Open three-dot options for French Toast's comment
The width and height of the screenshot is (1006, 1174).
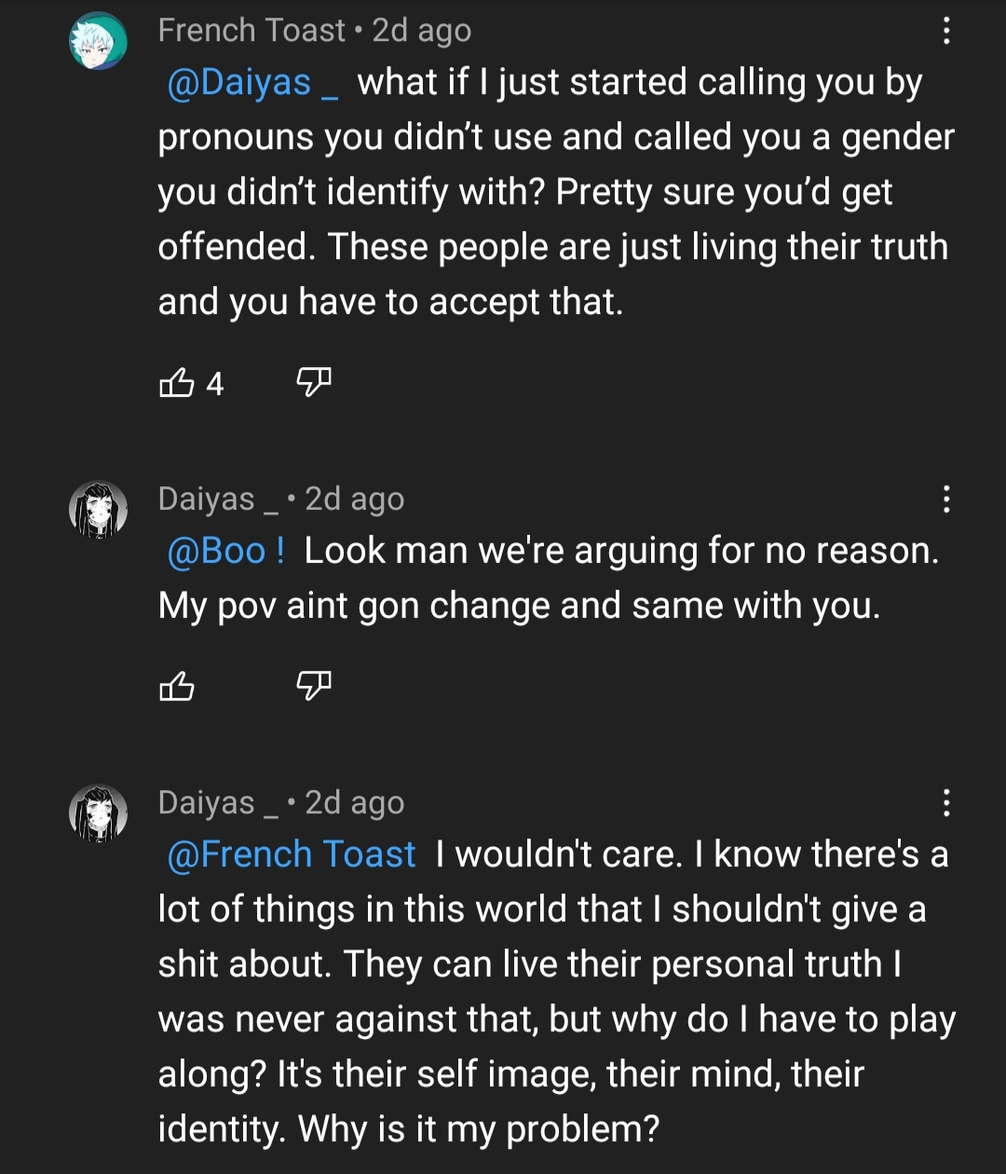click(946, 32)
